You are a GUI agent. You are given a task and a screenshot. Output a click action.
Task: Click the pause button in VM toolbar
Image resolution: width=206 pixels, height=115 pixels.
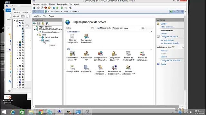coord(54,8)
